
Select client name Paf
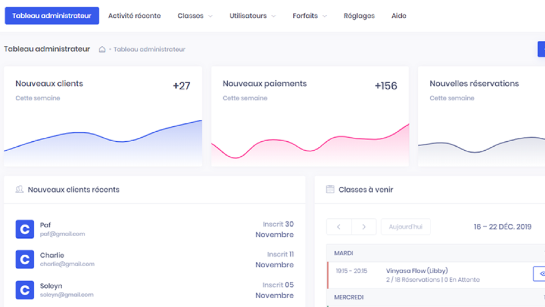45,225
